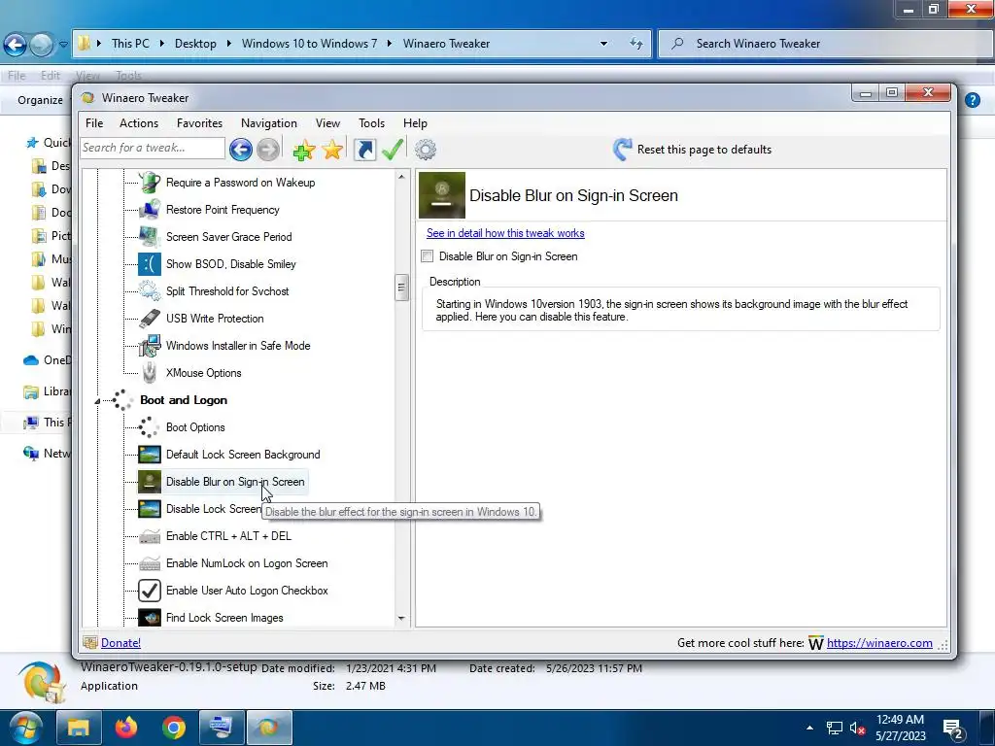Click the tree scrollbar up arrow
Screen dimensions: 995x746
pos(401,177)
